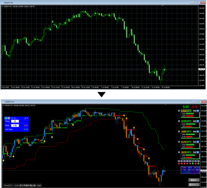Toggle the gray circle beside GBPJPY
The image size is (207, 188).
coord(179,131)
